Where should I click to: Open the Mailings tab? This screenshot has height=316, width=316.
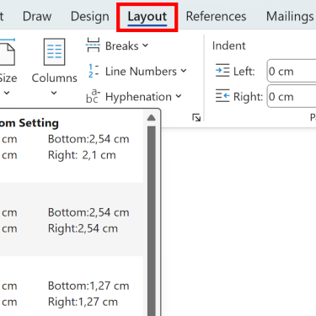point(290,17)
